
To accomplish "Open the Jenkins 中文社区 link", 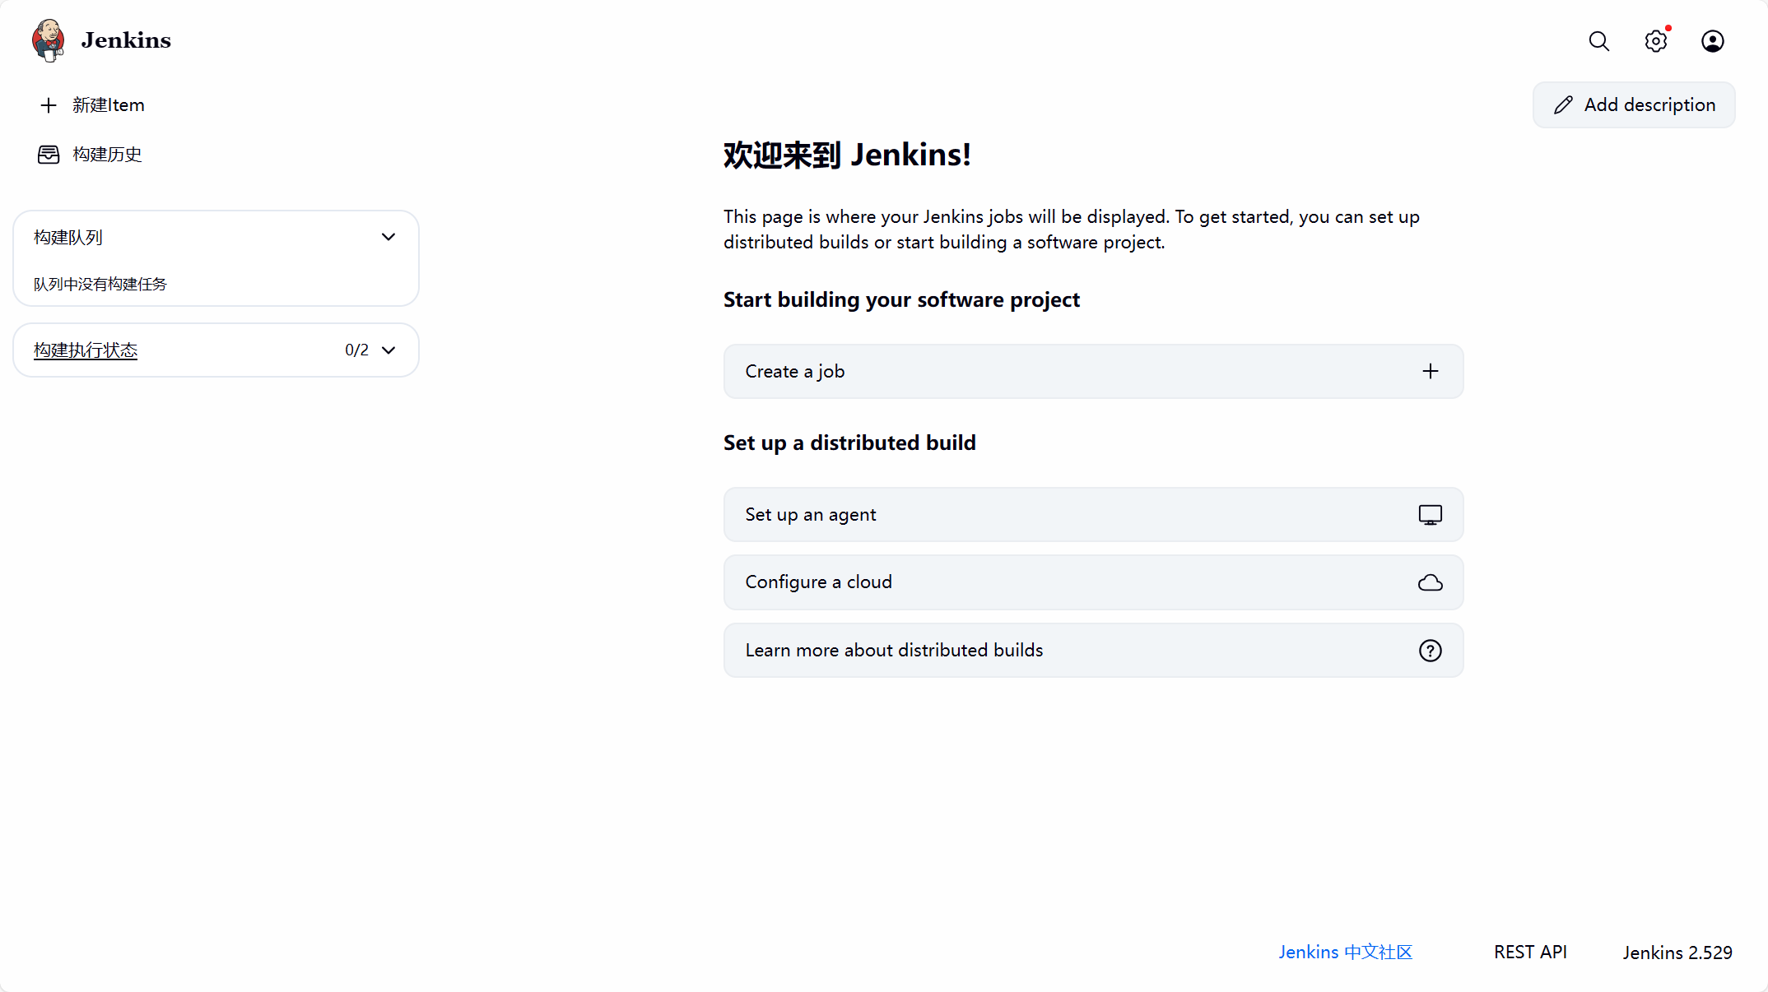I will point(1345,952).
